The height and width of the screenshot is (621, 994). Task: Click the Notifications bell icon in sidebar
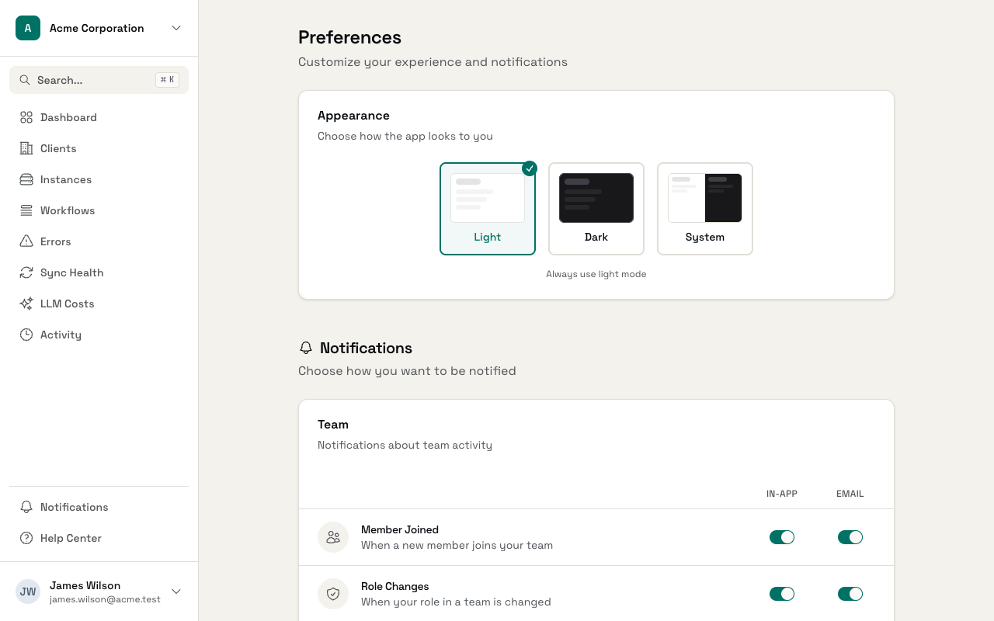point(26,507)
